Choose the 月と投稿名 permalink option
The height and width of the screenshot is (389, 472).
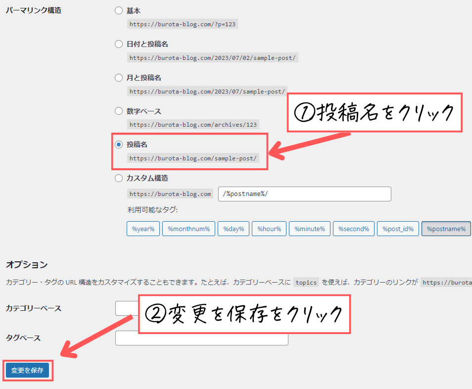pyautogui.click(x=119, y=78)
